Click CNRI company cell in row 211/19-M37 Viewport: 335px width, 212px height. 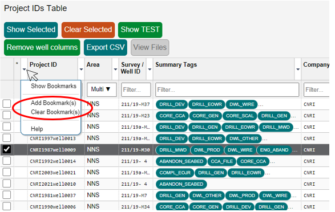click(x=309, y=104)
